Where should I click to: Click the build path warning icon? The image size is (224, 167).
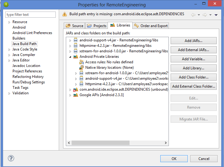point(65,14)
